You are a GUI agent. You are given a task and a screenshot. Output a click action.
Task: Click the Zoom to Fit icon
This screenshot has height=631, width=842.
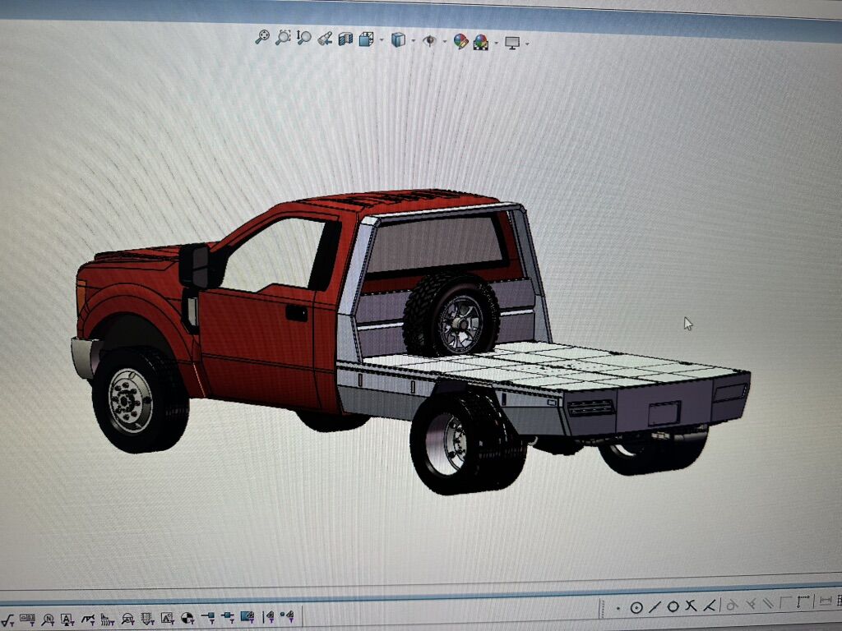click(262, 37)
